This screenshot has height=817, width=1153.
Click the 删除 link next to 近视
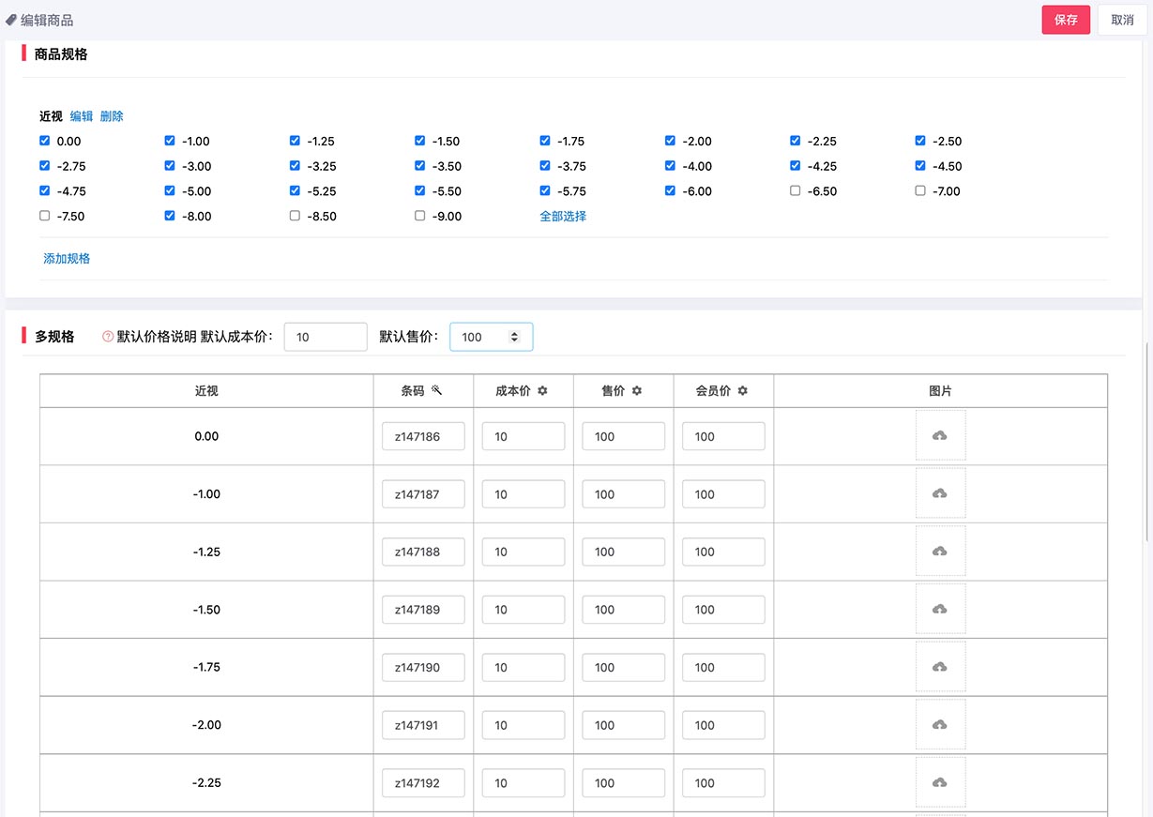112,116
